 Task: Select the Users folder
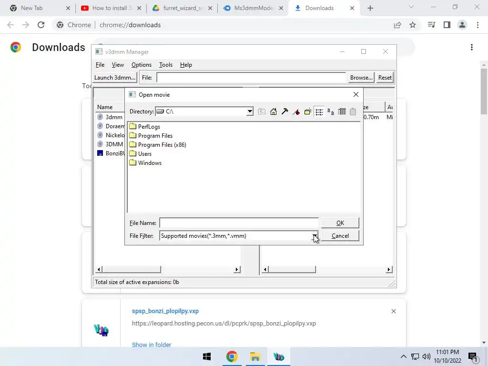[141, 154]
